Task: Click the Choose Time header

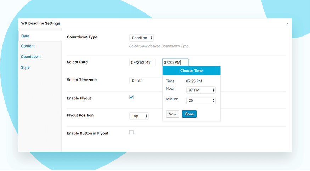Action: tap(191, 71)
